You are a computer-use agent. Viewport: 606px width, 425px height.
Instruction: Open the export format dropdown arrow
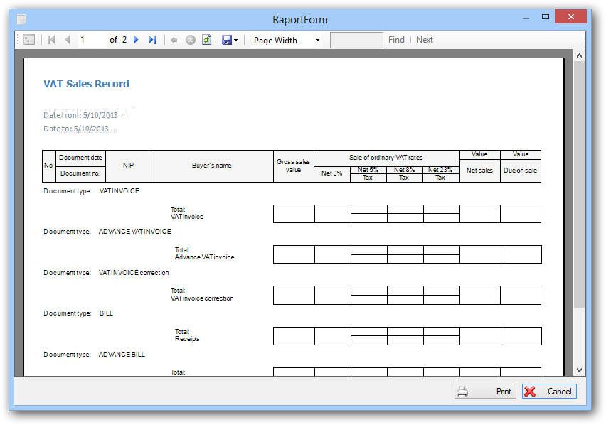[235, 40]
